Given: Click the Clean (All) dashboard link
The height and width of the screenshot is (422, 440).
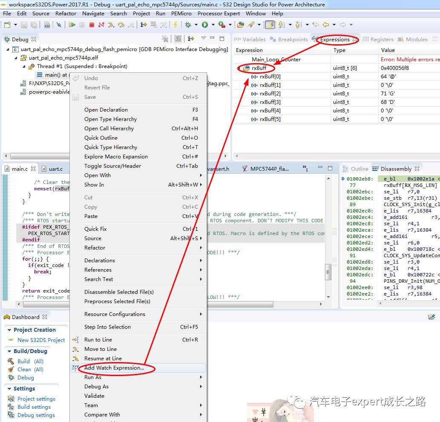Looking at the screenshot, I should [30, 370].
